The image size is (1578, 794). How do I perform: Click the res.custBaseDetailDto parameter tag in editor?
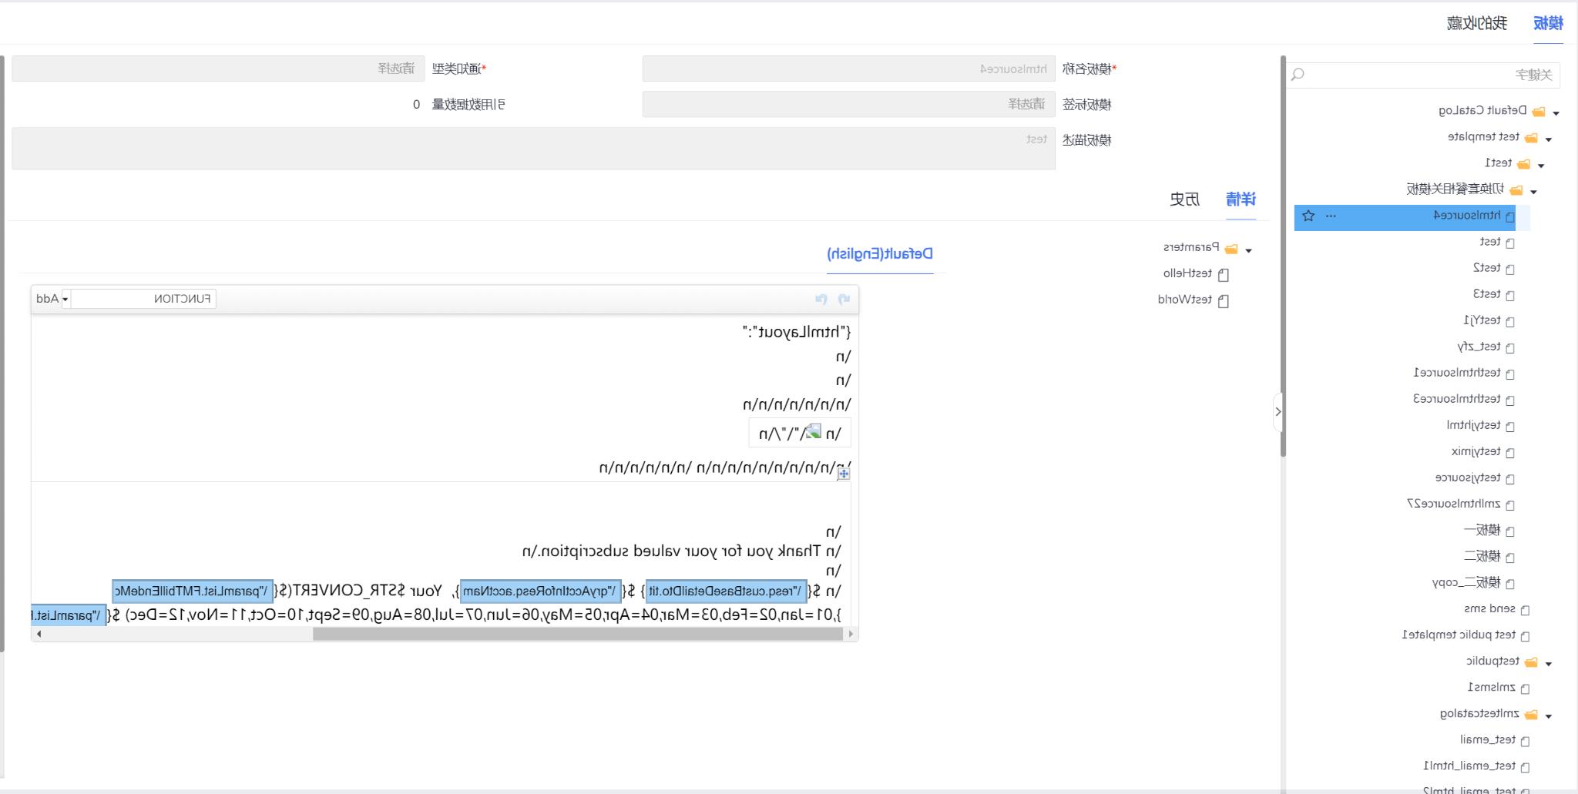tap(726, 591)
